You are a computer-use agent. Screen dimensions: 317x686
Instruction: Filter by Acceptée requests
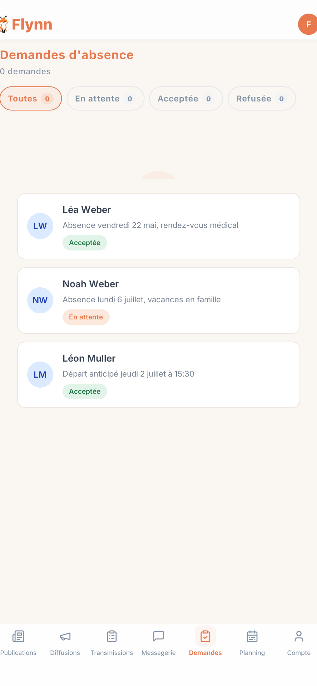[186, 99]
